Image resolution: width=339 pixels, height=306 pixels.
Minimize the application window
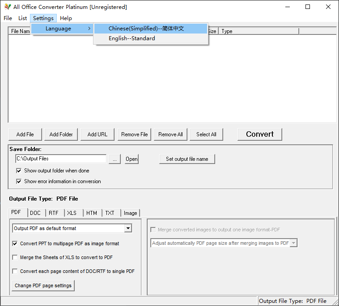point(288,7)
